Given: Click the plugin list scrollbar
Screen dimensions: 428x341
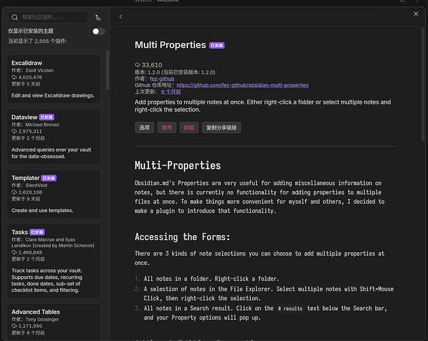Looking at the screenshot, I should coord(108,70).
